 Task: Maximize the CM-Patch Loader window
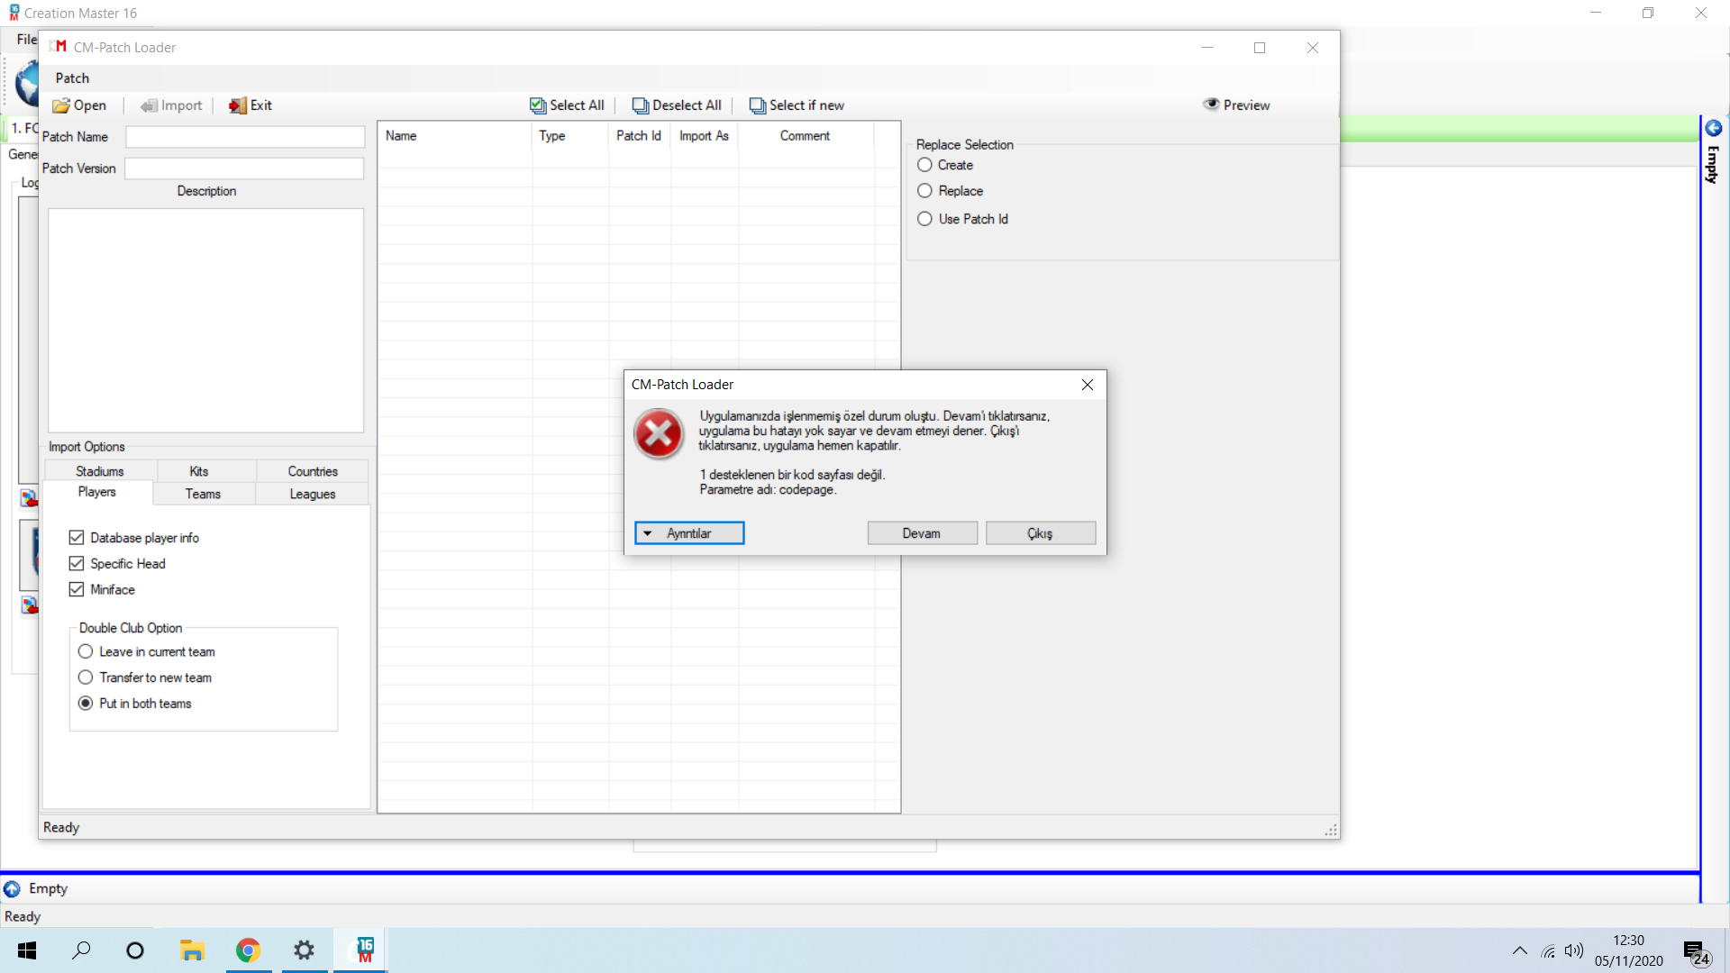[1260, 48]
